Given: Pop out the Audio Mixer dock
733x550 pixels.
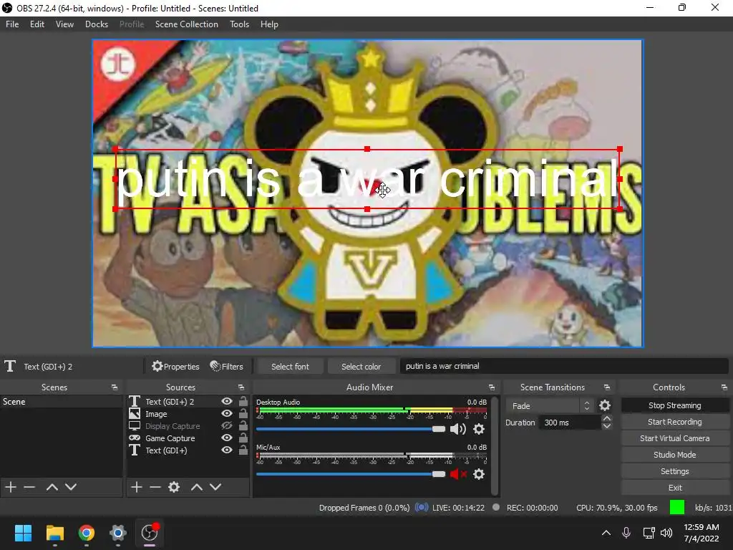Looking at the screenshot, I should click(492, 387).
